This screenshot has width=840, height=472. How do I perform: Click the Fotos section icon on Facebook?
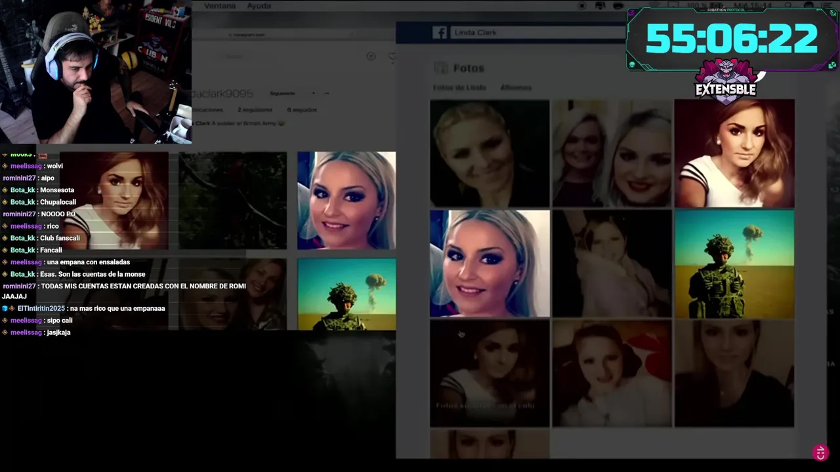pyautogui.click(x=441, y=68)
